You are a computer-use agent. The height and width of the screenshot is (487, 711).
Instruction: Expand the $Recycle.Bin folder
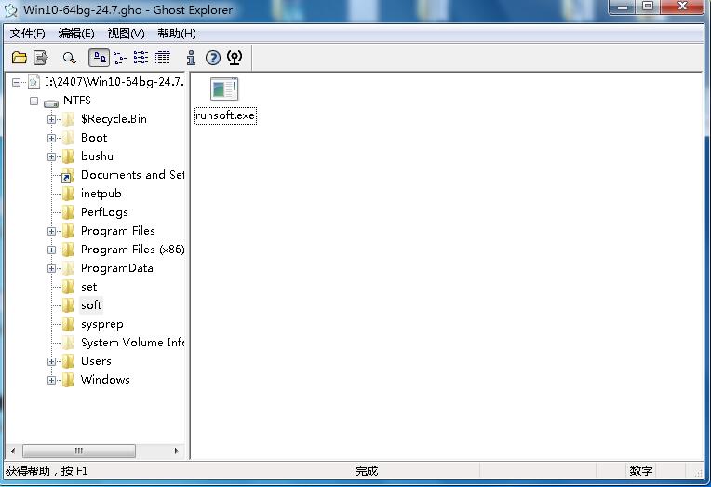pyautogui.click(x=51, y=119)
